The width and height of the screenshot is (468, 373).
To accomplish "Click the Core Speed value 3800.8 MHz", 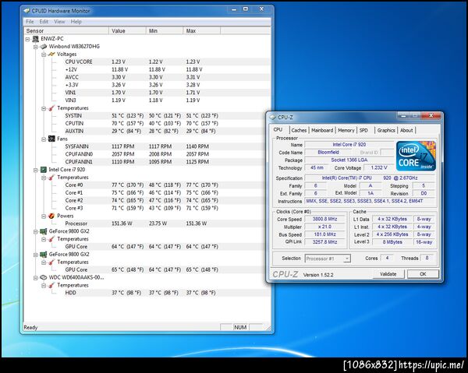I will (x=324, y=220).
